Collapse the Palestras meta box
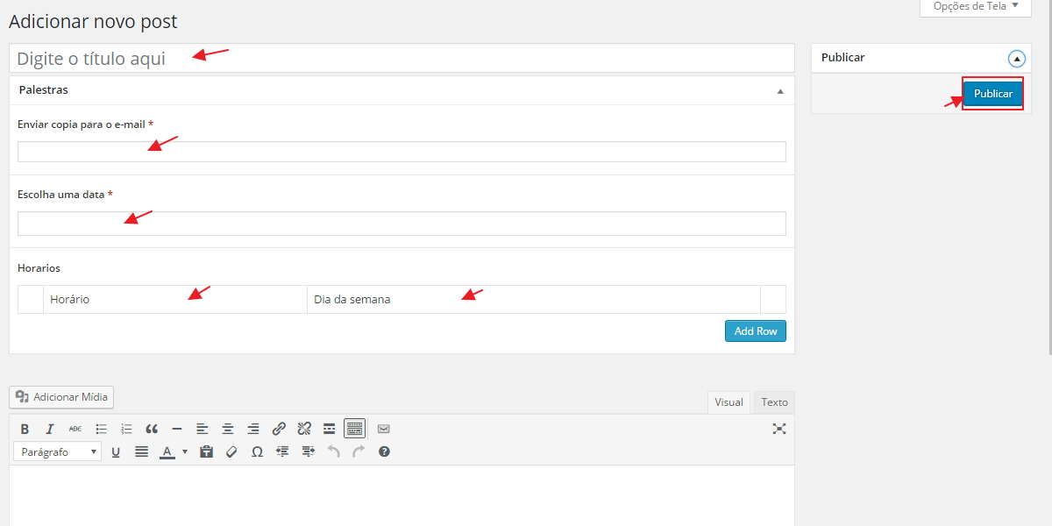Viewport: 1052px width, 526px height. tap(780, 90)
